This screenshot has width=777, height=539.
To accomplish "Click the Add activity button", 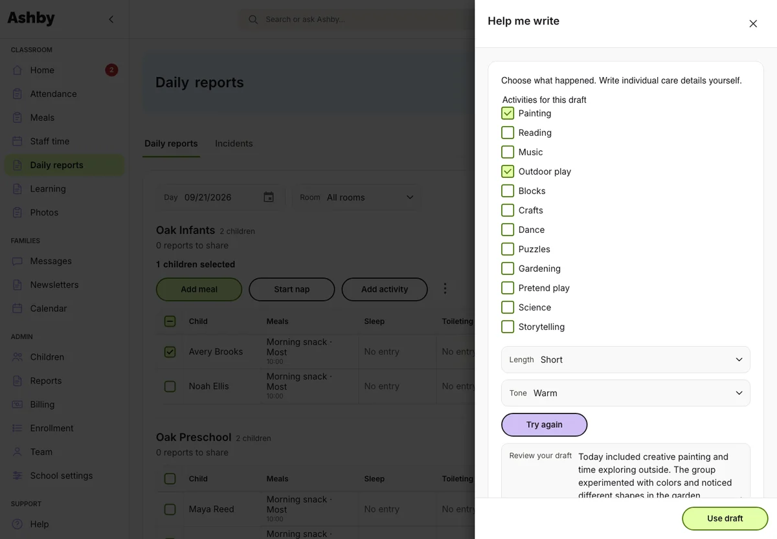I will 385,289.
